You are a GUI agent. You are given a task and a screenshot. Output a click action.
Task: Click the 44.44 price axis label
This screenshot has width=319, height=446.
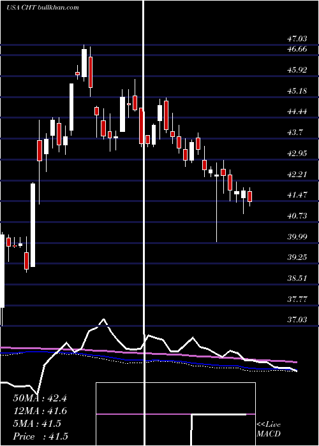297,111
